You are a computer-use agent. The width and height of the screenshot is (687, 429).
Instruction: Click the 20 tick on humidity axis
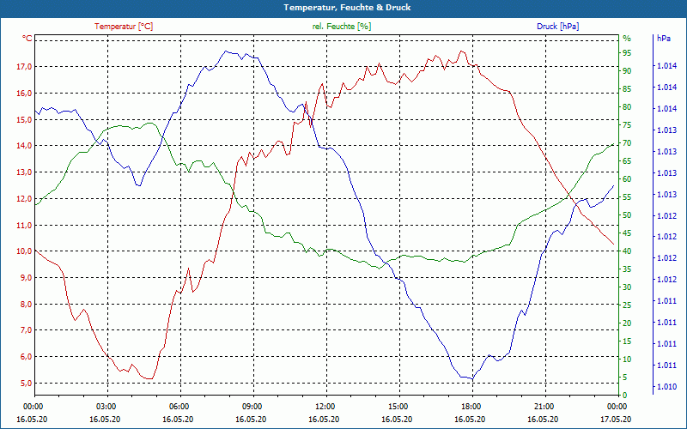[x=627, y=323]
